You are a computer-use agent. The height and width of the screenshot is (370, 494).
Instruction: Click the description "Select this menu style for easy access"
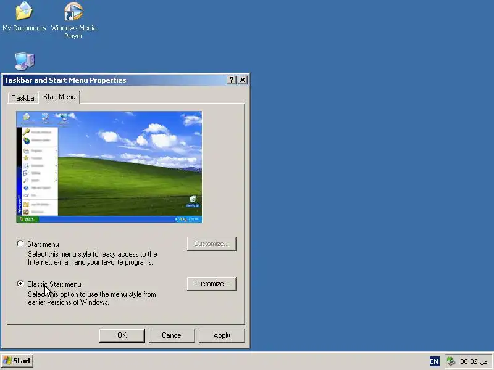pyautogui.click(x=93, y=254)
